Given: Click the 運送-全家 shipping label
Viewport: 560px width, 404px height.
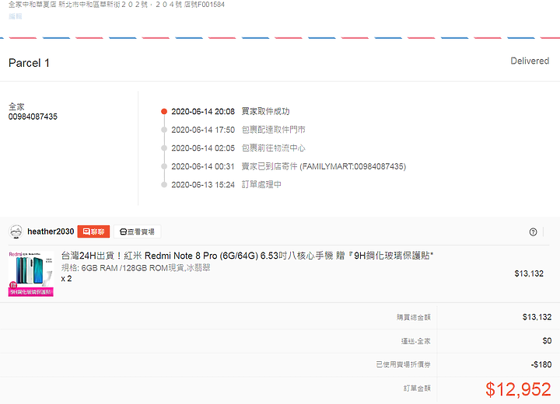Looking at the screenshot, I should coord(415,341).
